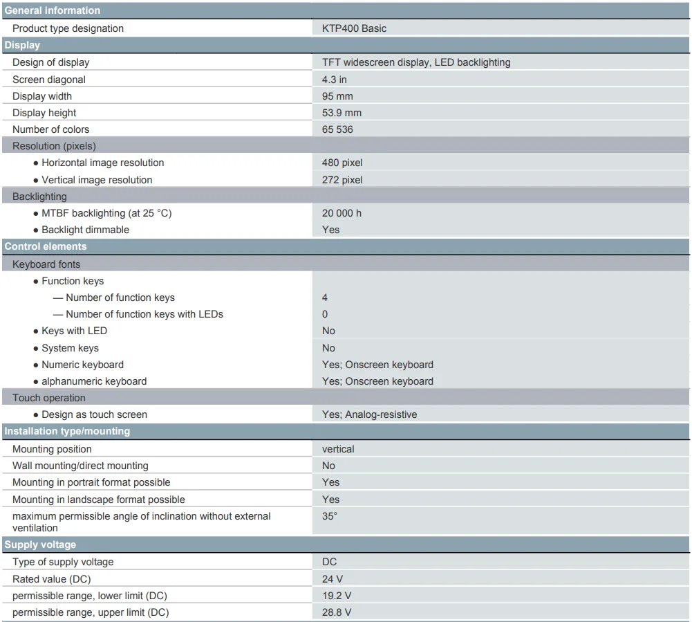
Task: Select 'Type of supply voltage' label
Action: [63, 562]
